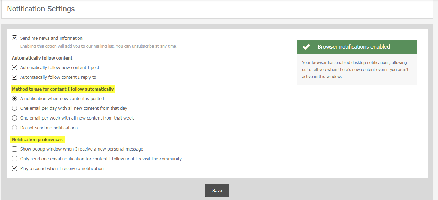Viewport: 438px width, 200px height.
Task: Click the desktop notifications description text box
Action: pos(357,69)
